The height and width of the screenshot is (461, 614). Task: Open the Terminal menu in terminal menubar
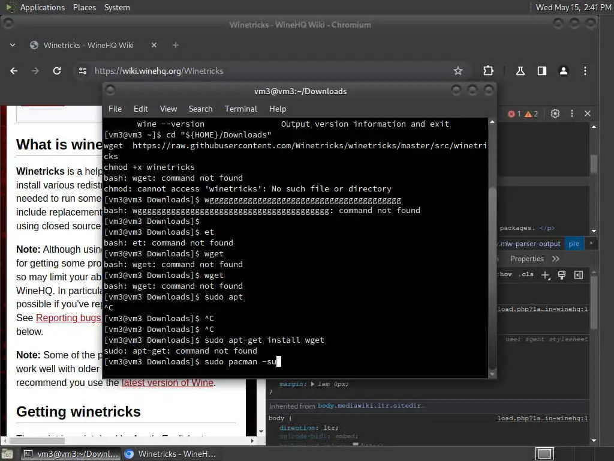point(241,109)
